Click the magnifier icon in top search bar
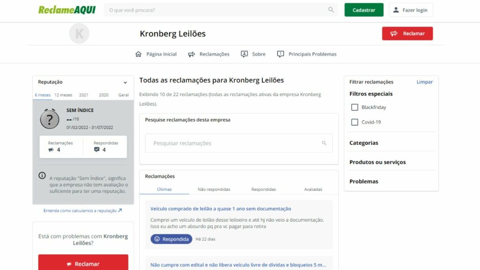This screenshot has width=480, height=270. [x=331, y=10]
